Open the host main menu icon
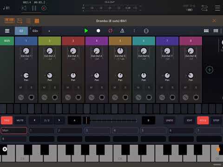The width and height of the screenshot is (223, 167). click(x=217, y=8)
